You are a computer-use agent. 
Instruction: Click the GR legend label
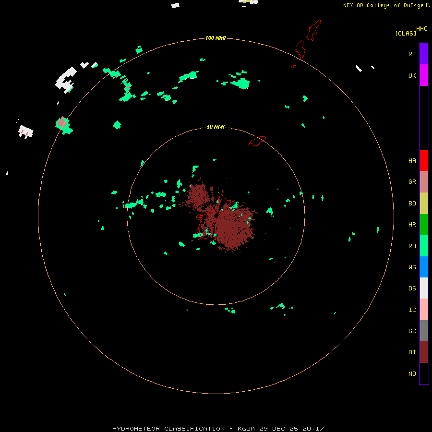click(412, 182)
